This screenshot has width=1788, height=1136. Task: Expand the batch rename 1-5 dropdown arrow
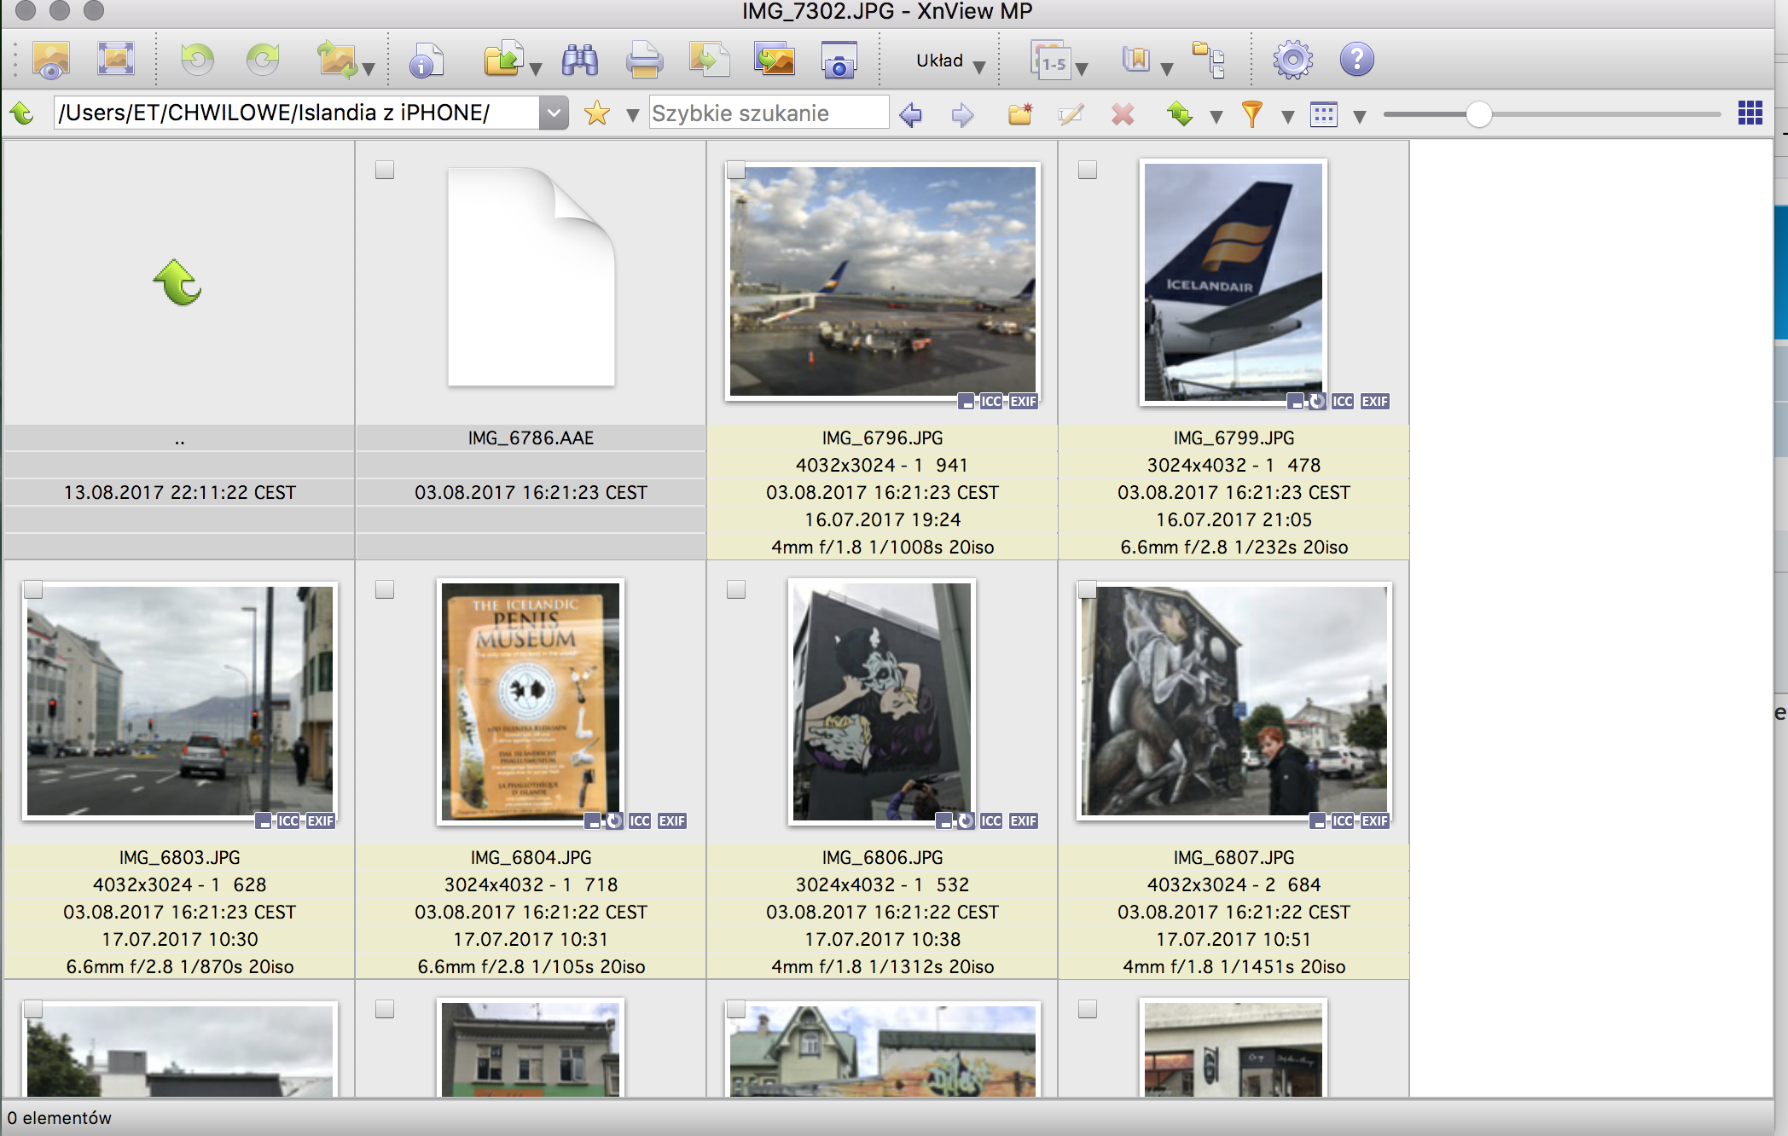coord(1082,68)
